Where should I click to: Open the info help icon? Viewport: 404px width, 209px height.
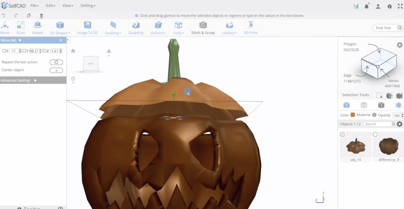click(390, 6)
